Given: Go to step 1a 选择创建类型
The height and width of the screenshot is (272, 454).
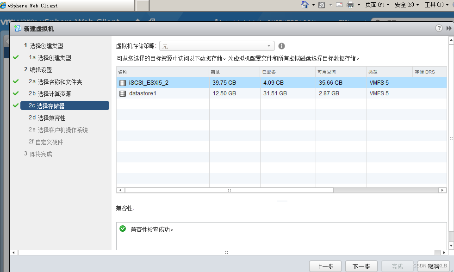Looking at the screenshot, I should (x=50, y=58).
